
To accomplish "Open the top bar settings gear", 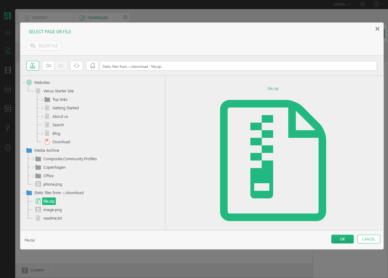I will tap(363, 5).
